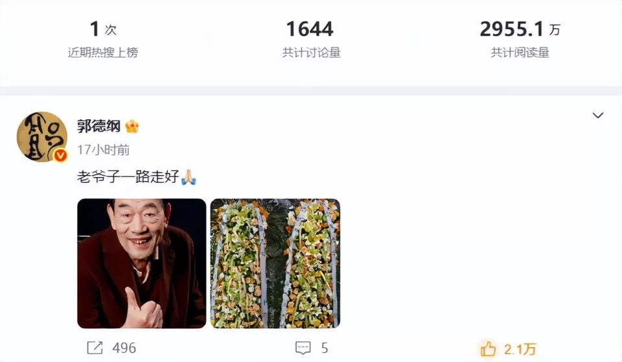Select the 共计讨论量 label
Screen dimensions: 622x362
(312, 53)
